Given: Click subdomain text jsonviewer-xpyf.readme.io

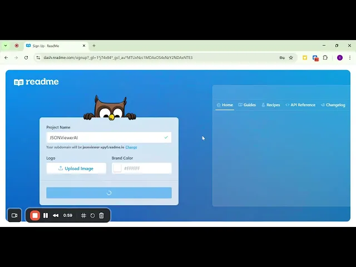Looking at the screenshot, I should (103, 147).
